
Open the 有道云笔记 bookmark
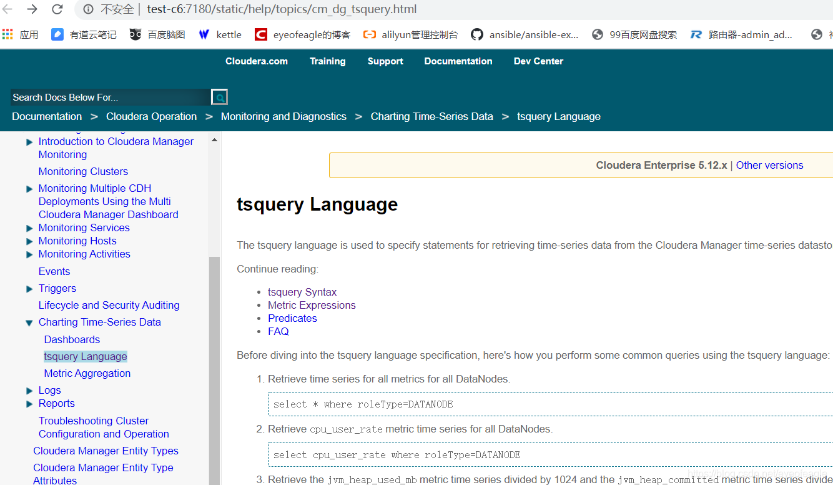(x=84, y=34)
